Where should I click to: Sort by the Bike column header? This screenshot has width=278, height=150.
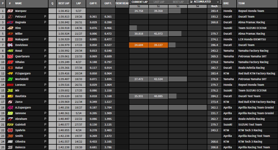pos(226,3)
